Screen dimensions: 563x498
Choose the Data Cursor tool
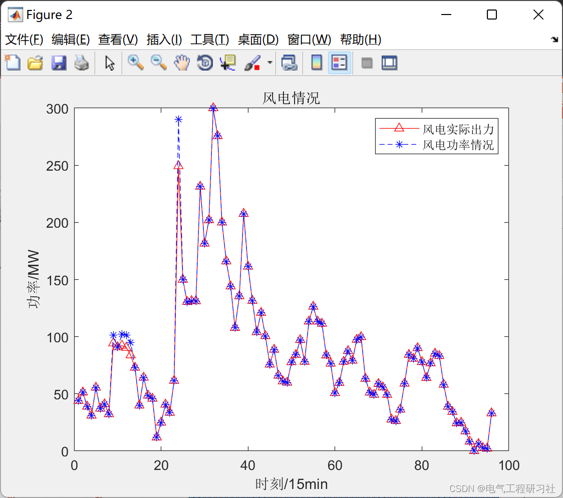(228, 63)
